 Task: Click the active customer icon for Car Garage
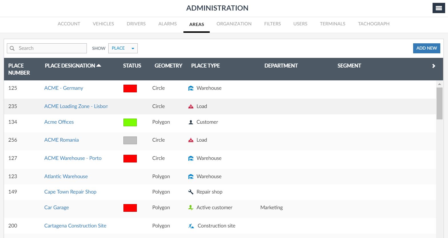tap(191, 208)
